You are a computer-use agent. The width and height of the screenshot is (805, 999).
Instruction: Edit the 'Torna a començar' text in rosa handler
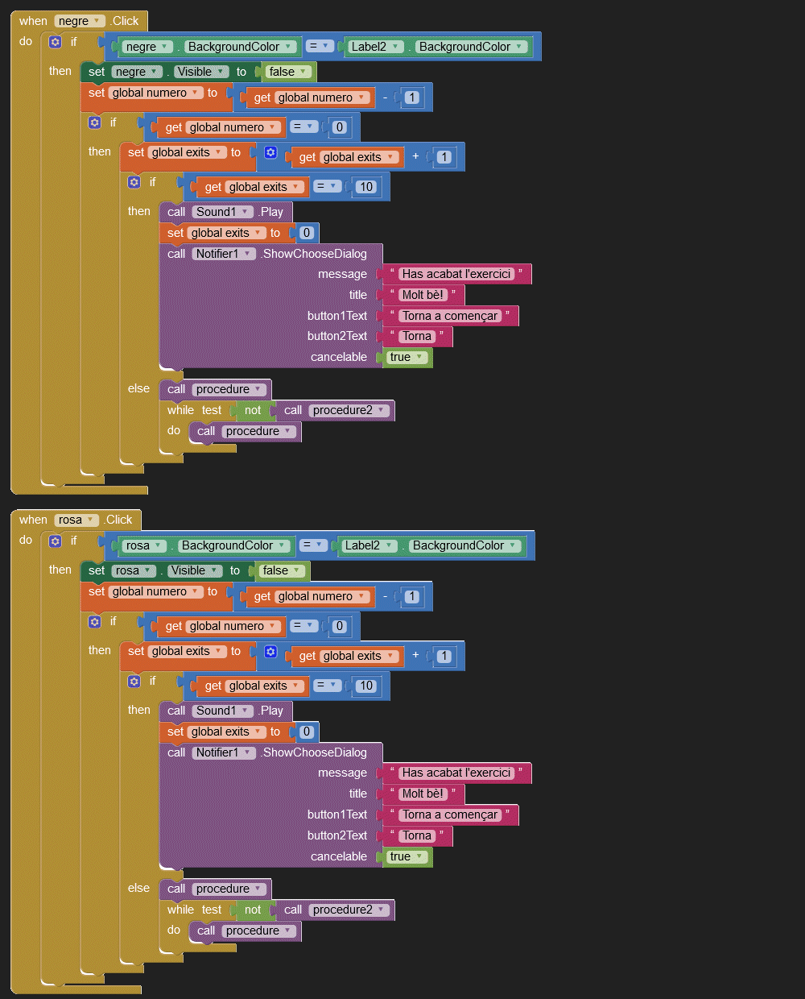tap(450, 815)
